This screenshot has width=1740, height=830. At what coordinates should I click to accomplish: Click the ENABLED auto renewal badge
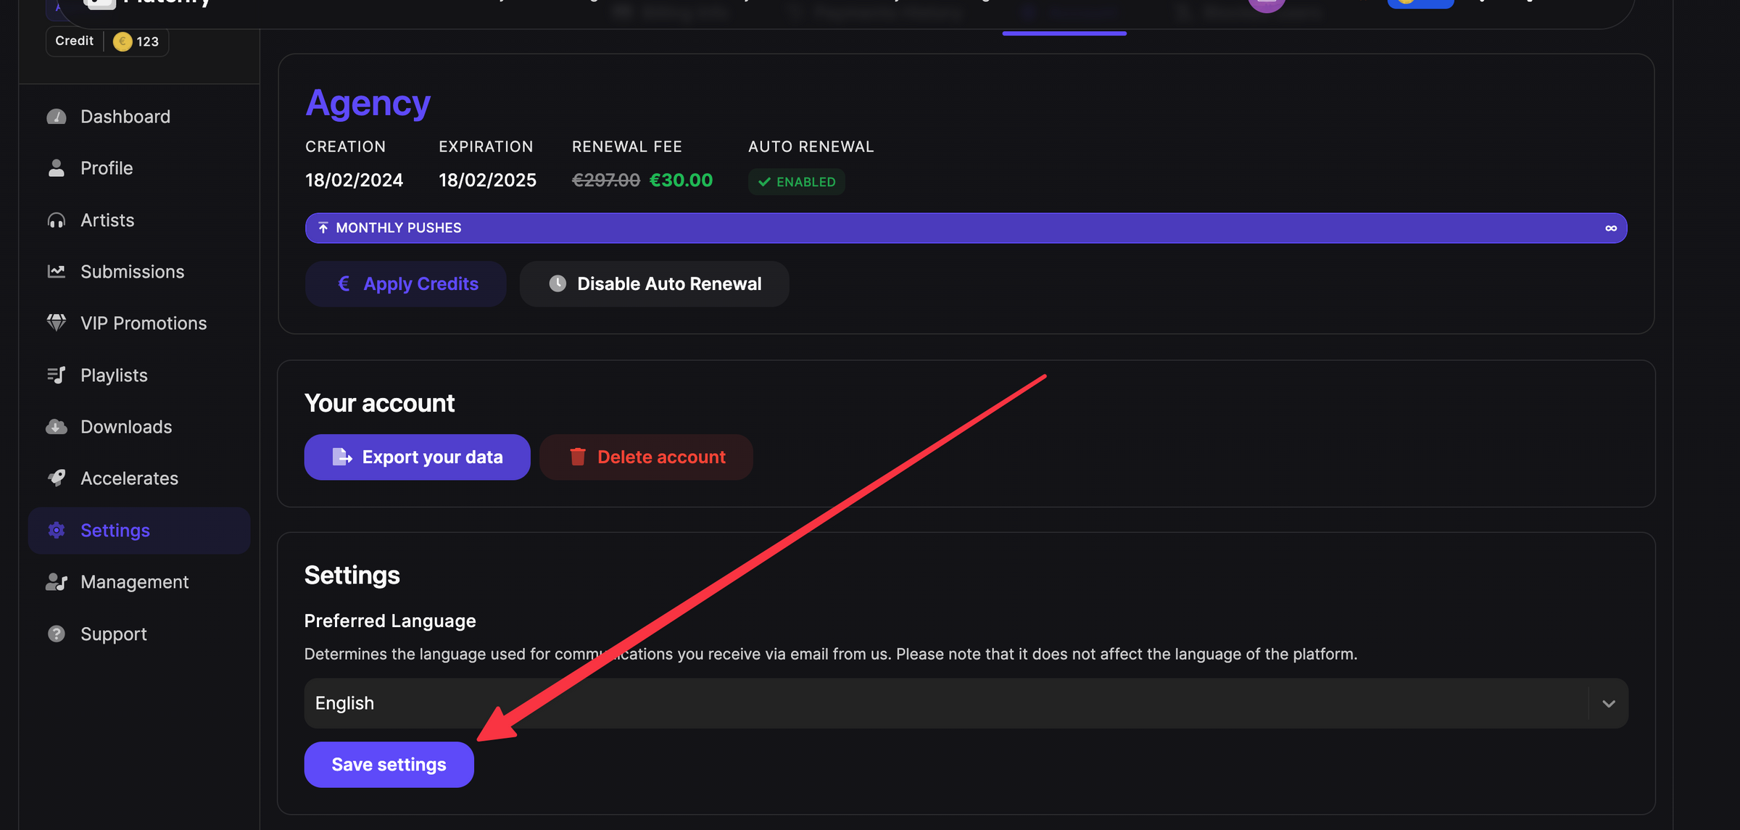point(796,181)
